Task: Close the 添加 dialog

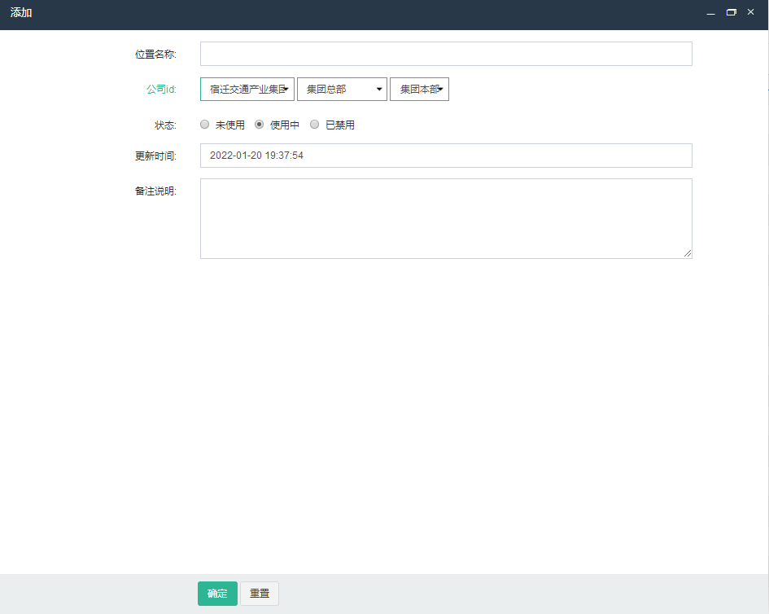Action: (x=750, y=12)
